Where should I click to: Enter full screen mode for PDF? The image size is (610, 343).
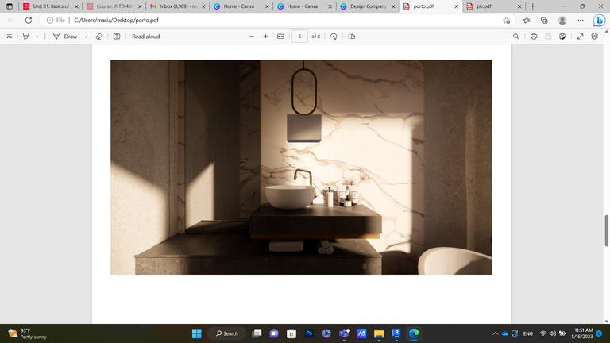580,37
